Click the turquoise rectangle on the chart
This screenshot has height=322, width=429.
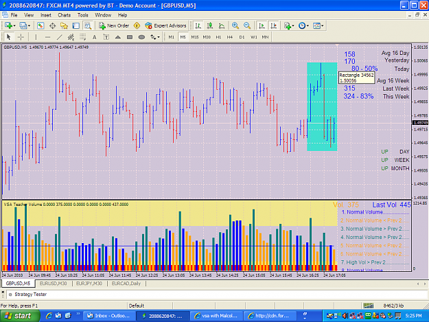pyautogui.click(x=322, y=106)
